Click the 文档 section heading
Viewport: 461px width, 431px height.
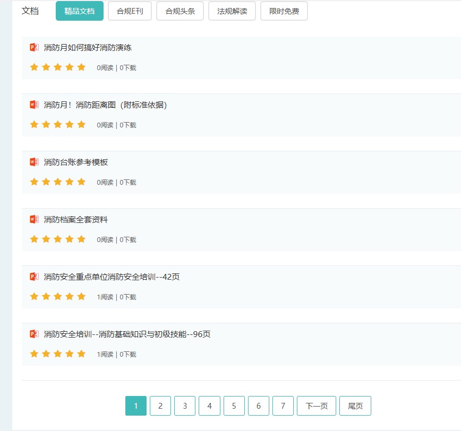[30, 11]
